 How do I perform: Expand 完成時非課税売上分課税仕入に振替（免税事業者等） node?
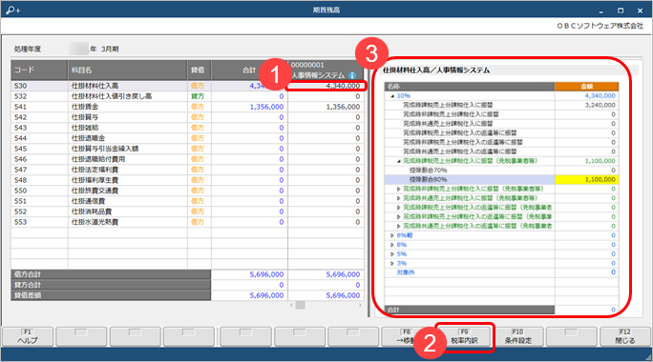[398, 190]
